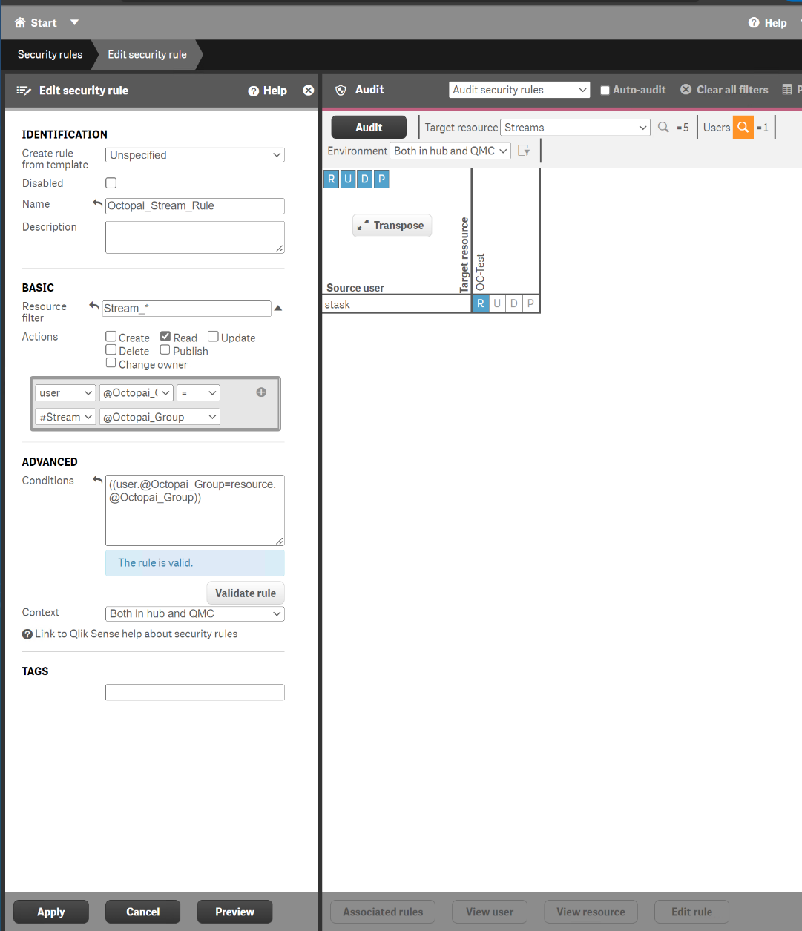The height and width of the screenshot is (931, 802).
Task: Click the plus icon to add condition
Action: click(261, 392)
